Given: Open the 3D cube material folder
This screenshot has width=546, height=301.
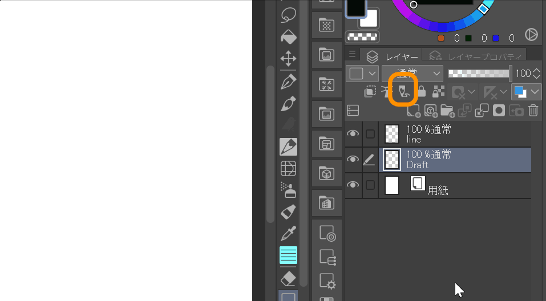Looking at the screenshot, I should tap(326, 173).
